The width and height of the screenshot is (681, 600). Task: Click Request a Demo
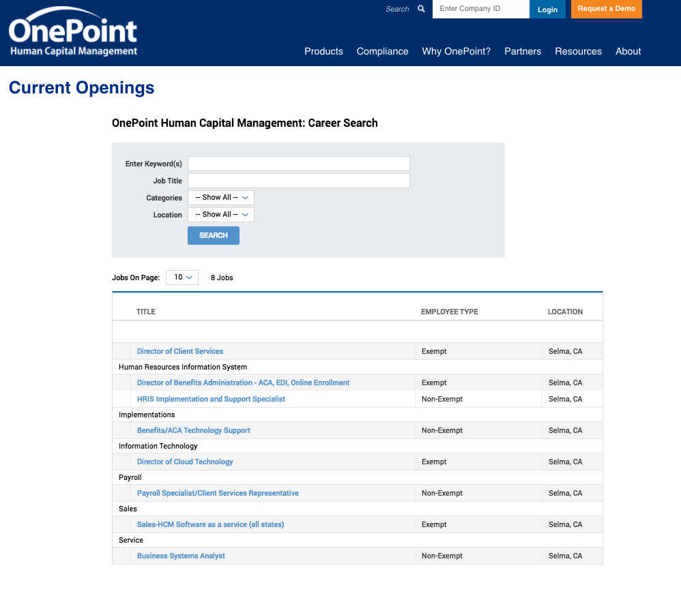click(606, 9)
